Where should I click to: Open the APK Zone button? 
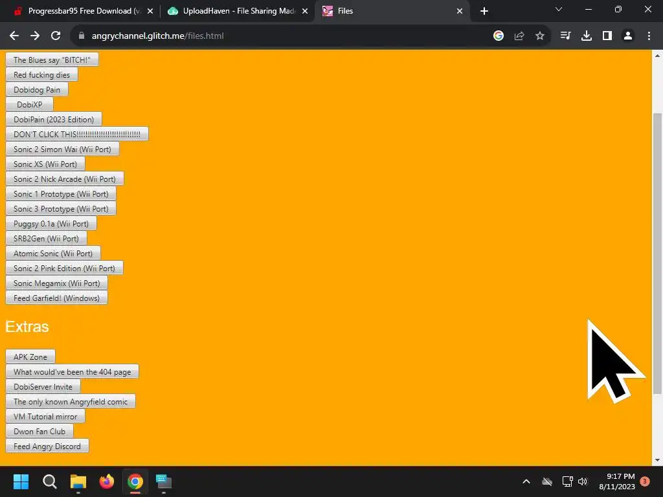[30, 357]
